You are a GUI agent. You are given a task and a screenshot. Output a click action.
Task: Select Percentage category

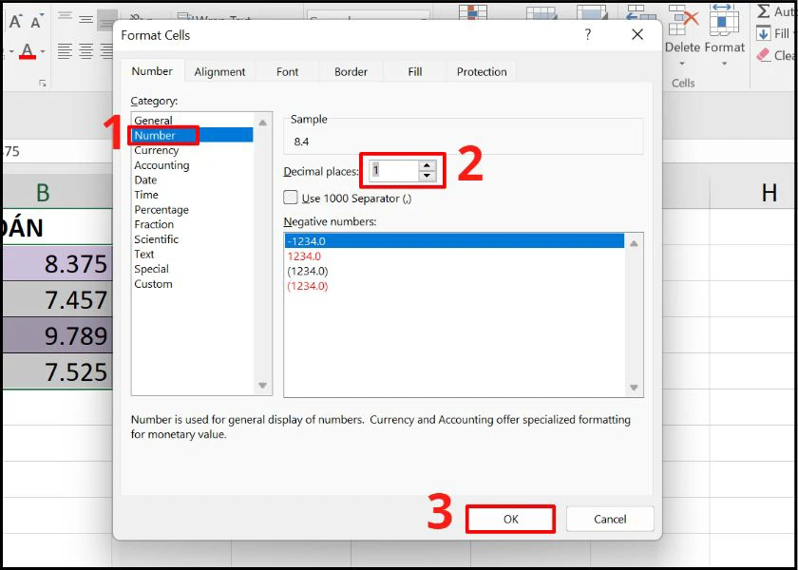(192, 210)
